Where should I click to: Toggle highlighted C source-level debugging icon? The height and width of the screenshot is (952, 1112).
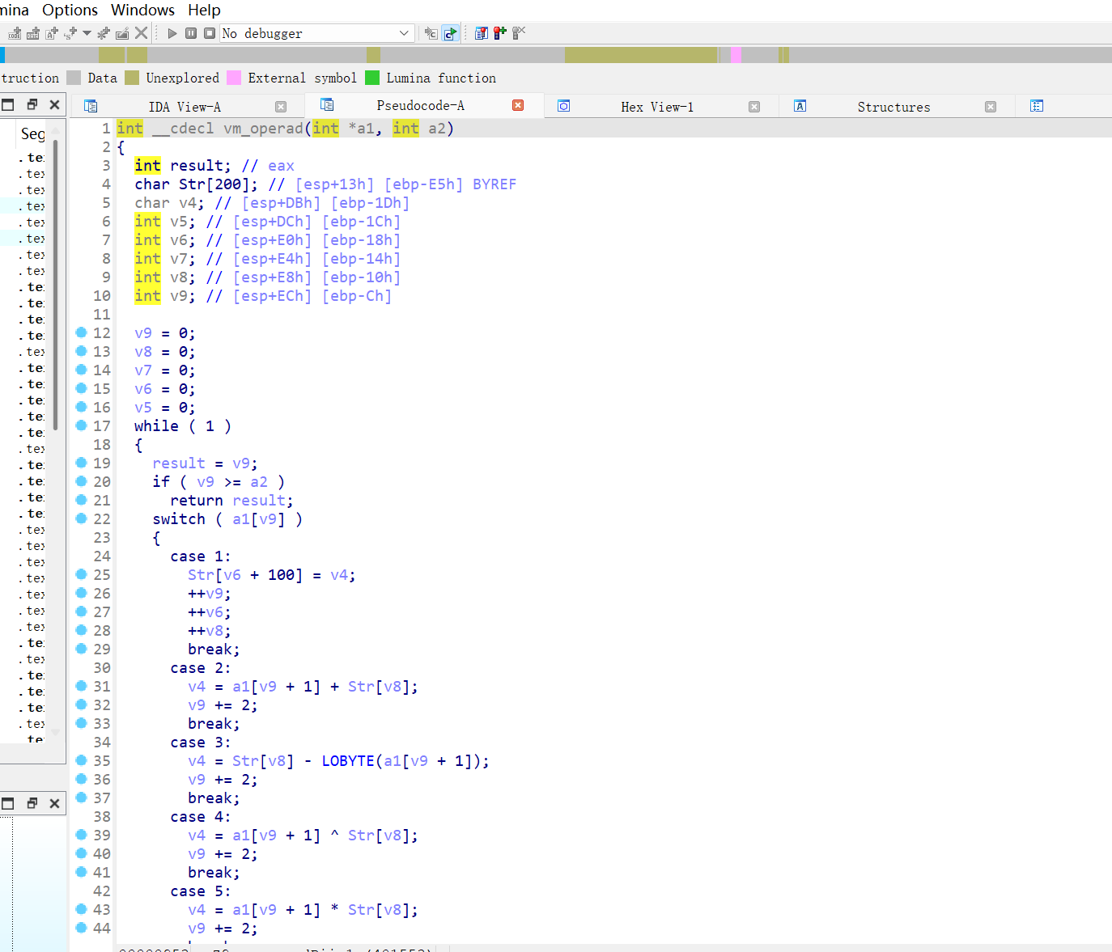click(x=450, y=33)
